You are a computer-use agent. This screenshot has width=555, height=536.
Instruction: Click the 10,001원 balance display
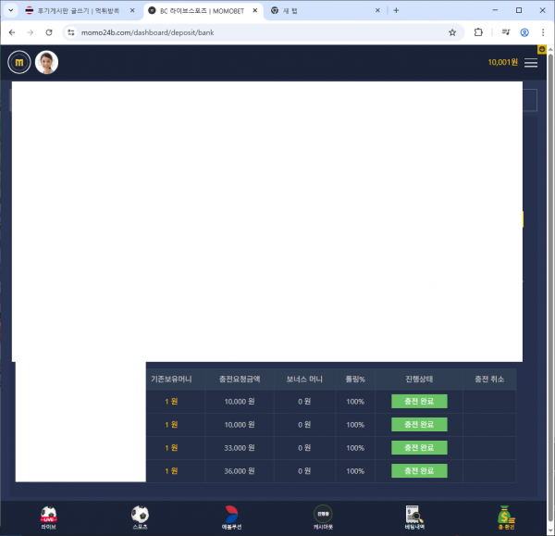click(502, 63)
